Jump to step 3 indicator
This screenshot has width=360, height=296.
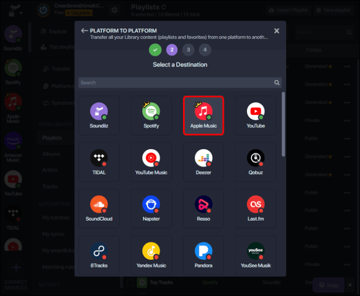point(188,50)
